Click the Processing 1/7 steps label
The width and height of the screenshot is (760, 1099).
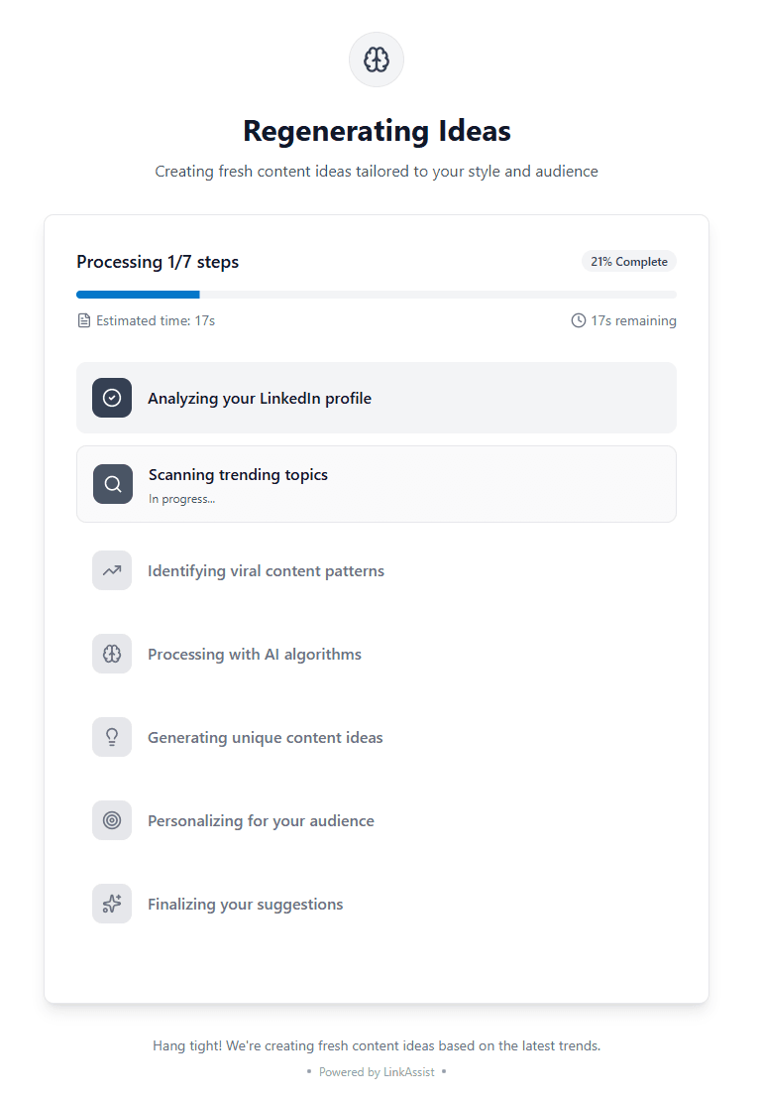click(158, 262)
